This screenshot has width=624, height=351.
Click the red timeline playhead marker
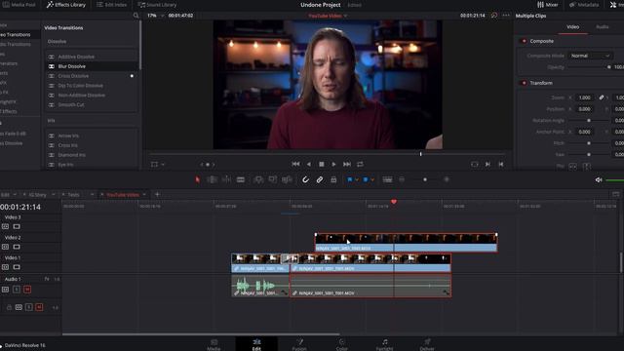394,202
